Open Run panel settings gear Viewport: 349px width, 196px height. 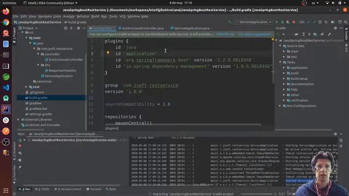coord(335,134)
